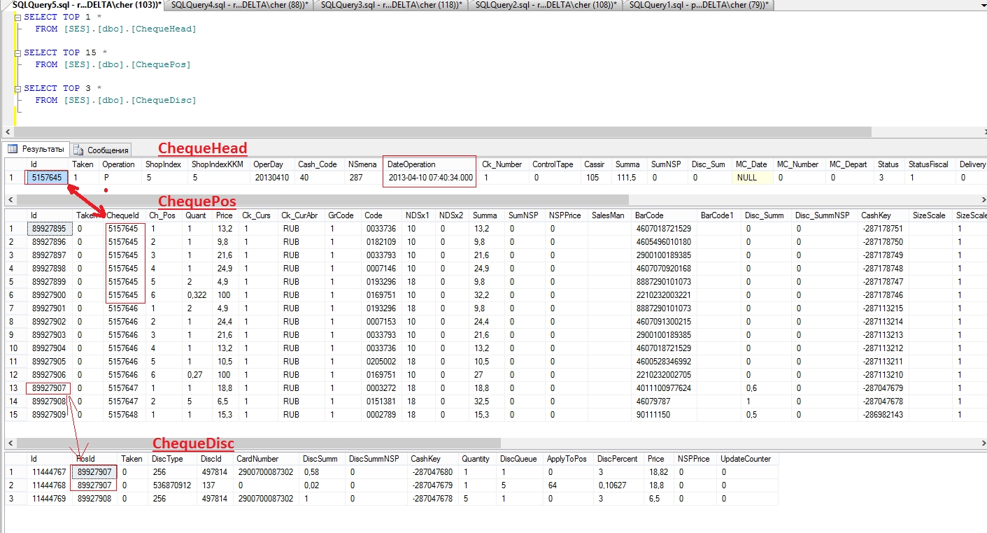Click the ChequeDisc table name in query
Screen dimensions: 987x533
(164, 100)
